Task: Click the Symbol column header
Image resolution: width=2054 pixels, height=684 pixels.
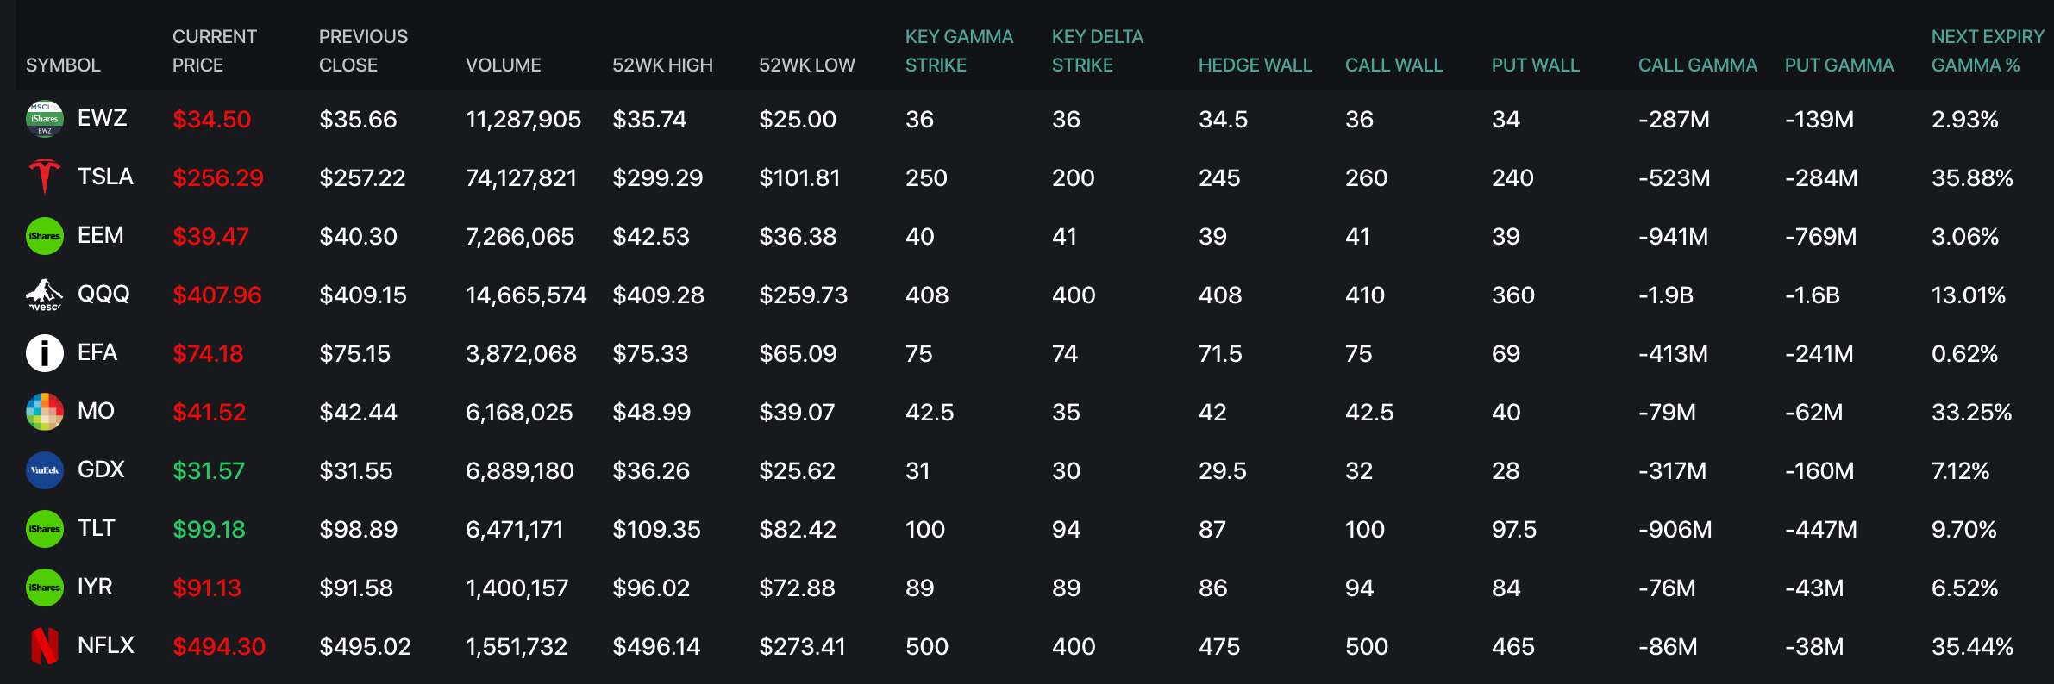Action: coord(63,65)
